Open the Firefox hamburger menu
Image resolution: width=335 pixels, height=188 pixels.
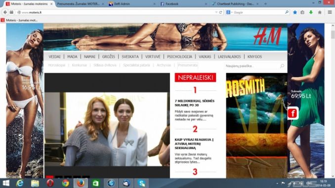coord(330,12)
